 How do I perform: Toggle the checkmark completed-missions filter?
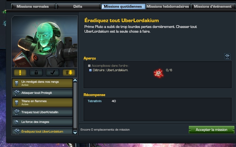[x=52, y=73]
